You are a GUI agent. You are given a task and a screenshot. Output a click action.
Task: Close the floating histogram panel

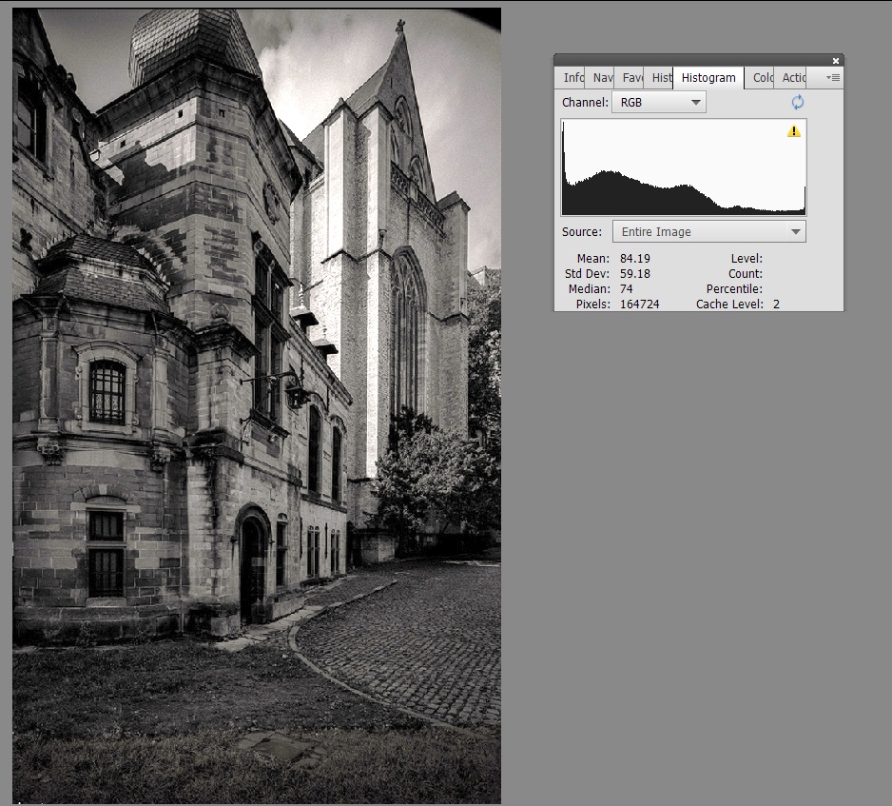(836, 61)
